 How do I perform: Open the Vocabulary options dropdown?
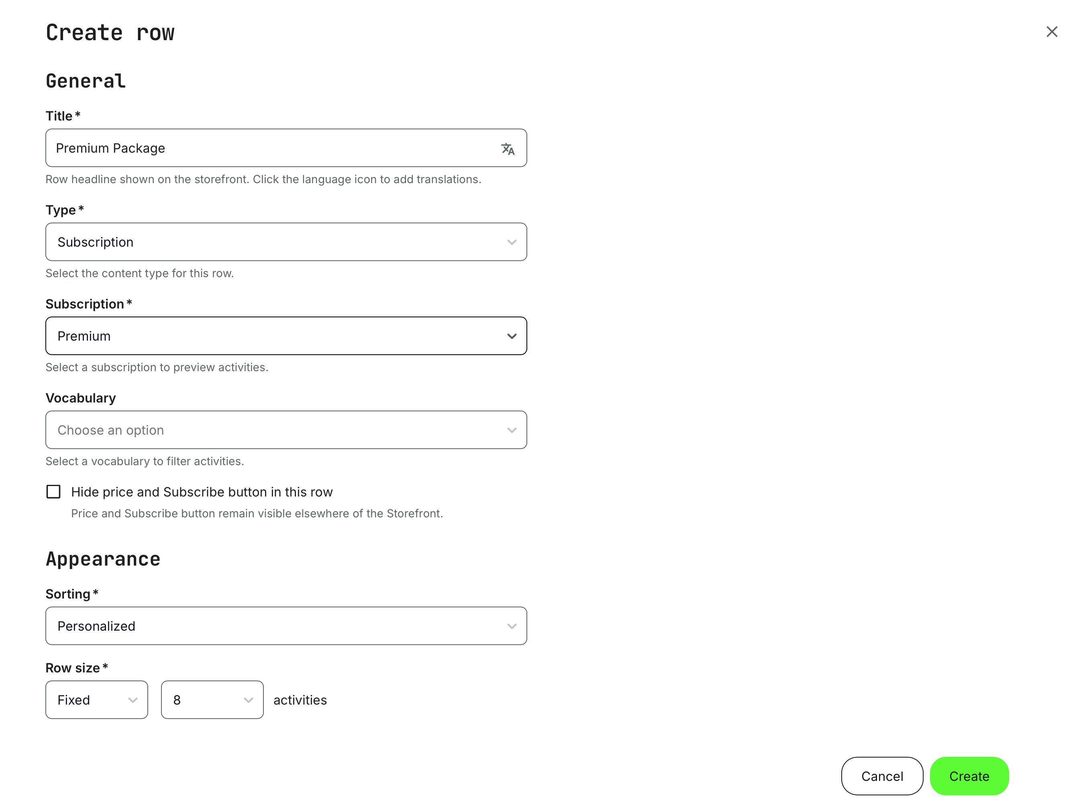[286, 429]
